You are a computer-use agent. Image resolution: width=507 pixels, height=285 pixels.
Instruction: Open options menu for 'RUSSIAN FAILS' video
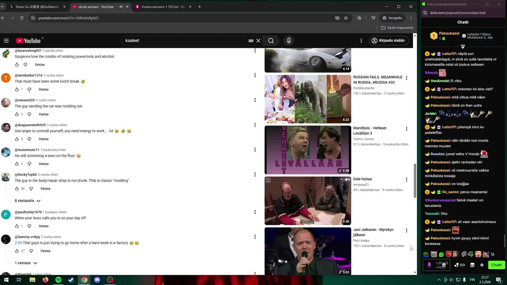point(406,78)
